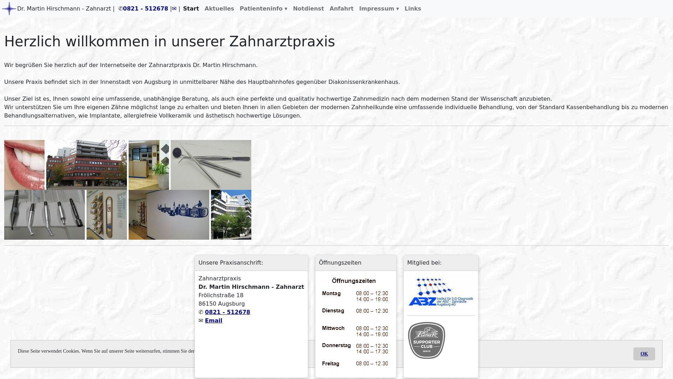Click the phone symbol beside the address card number
The width and height of the screenshot is (673, 379).
[x=201, y=312]
